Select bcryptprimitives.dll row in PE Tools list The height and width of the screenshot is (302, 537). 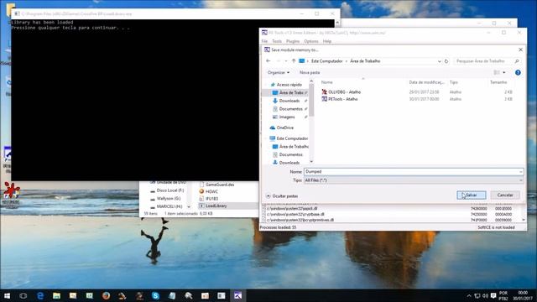(x=392, y=220)
